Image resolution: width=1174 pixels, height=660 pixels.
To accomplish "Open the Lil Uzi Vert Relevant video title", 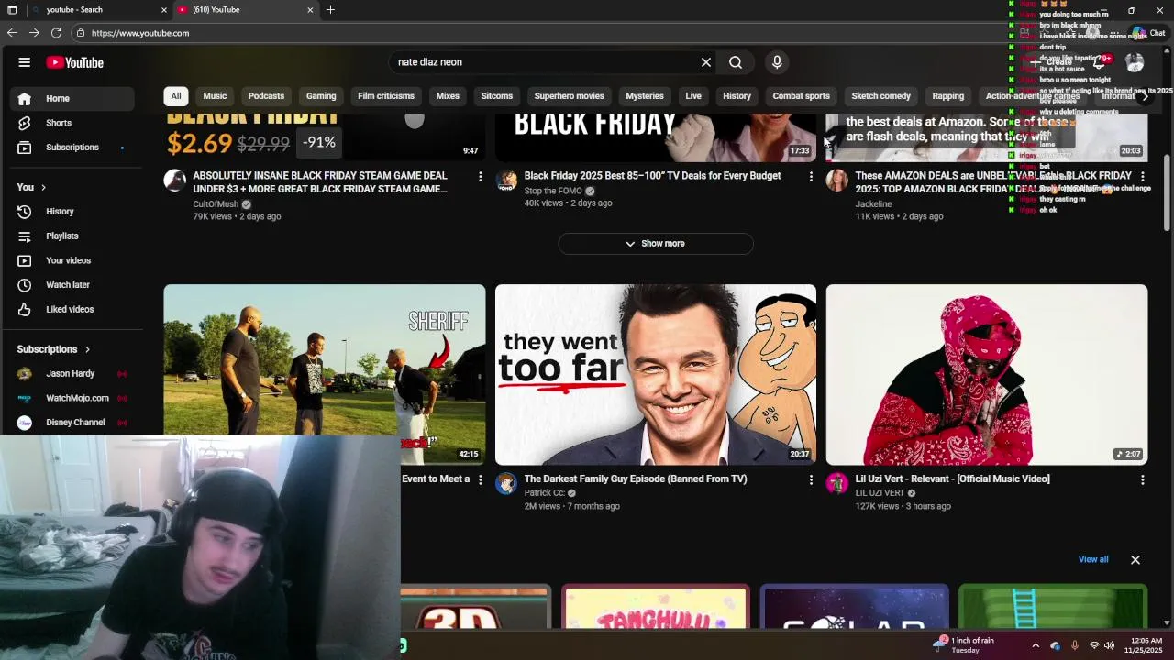I will [x=953, y=479].
